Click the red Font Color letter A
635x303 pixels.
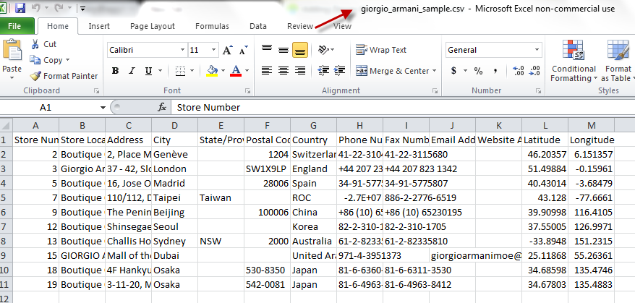pyautogui.click(x=236, y=71)
